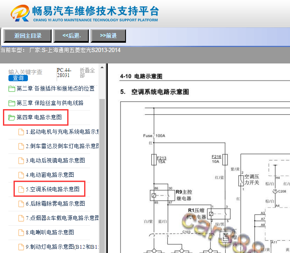Screen dimensions: 290x253
Task: Click the R1压缩机继电器 label in diagram
Action: pos(196,214)
